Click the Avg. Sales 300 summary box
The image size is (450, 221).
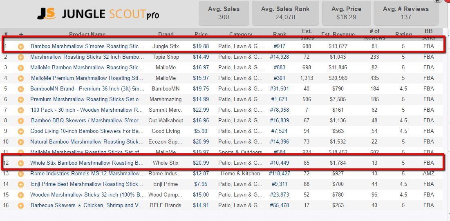pos(224,13)
